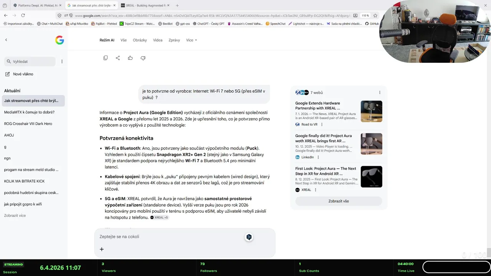The image size is (491, 276).
Task: Open 'First Look: Project Aura' article
Action: pyautogui.click(x=326, y=171)
